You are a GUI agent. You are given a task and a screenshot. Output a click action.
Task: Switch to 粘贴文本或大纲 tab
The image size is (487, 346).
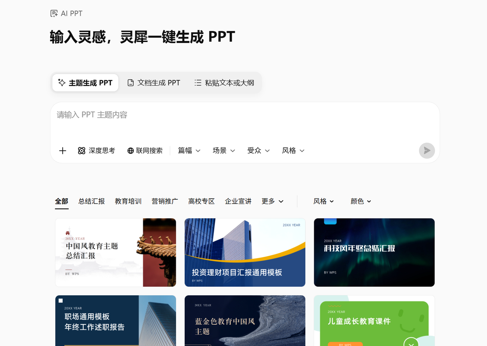(224, 83)
